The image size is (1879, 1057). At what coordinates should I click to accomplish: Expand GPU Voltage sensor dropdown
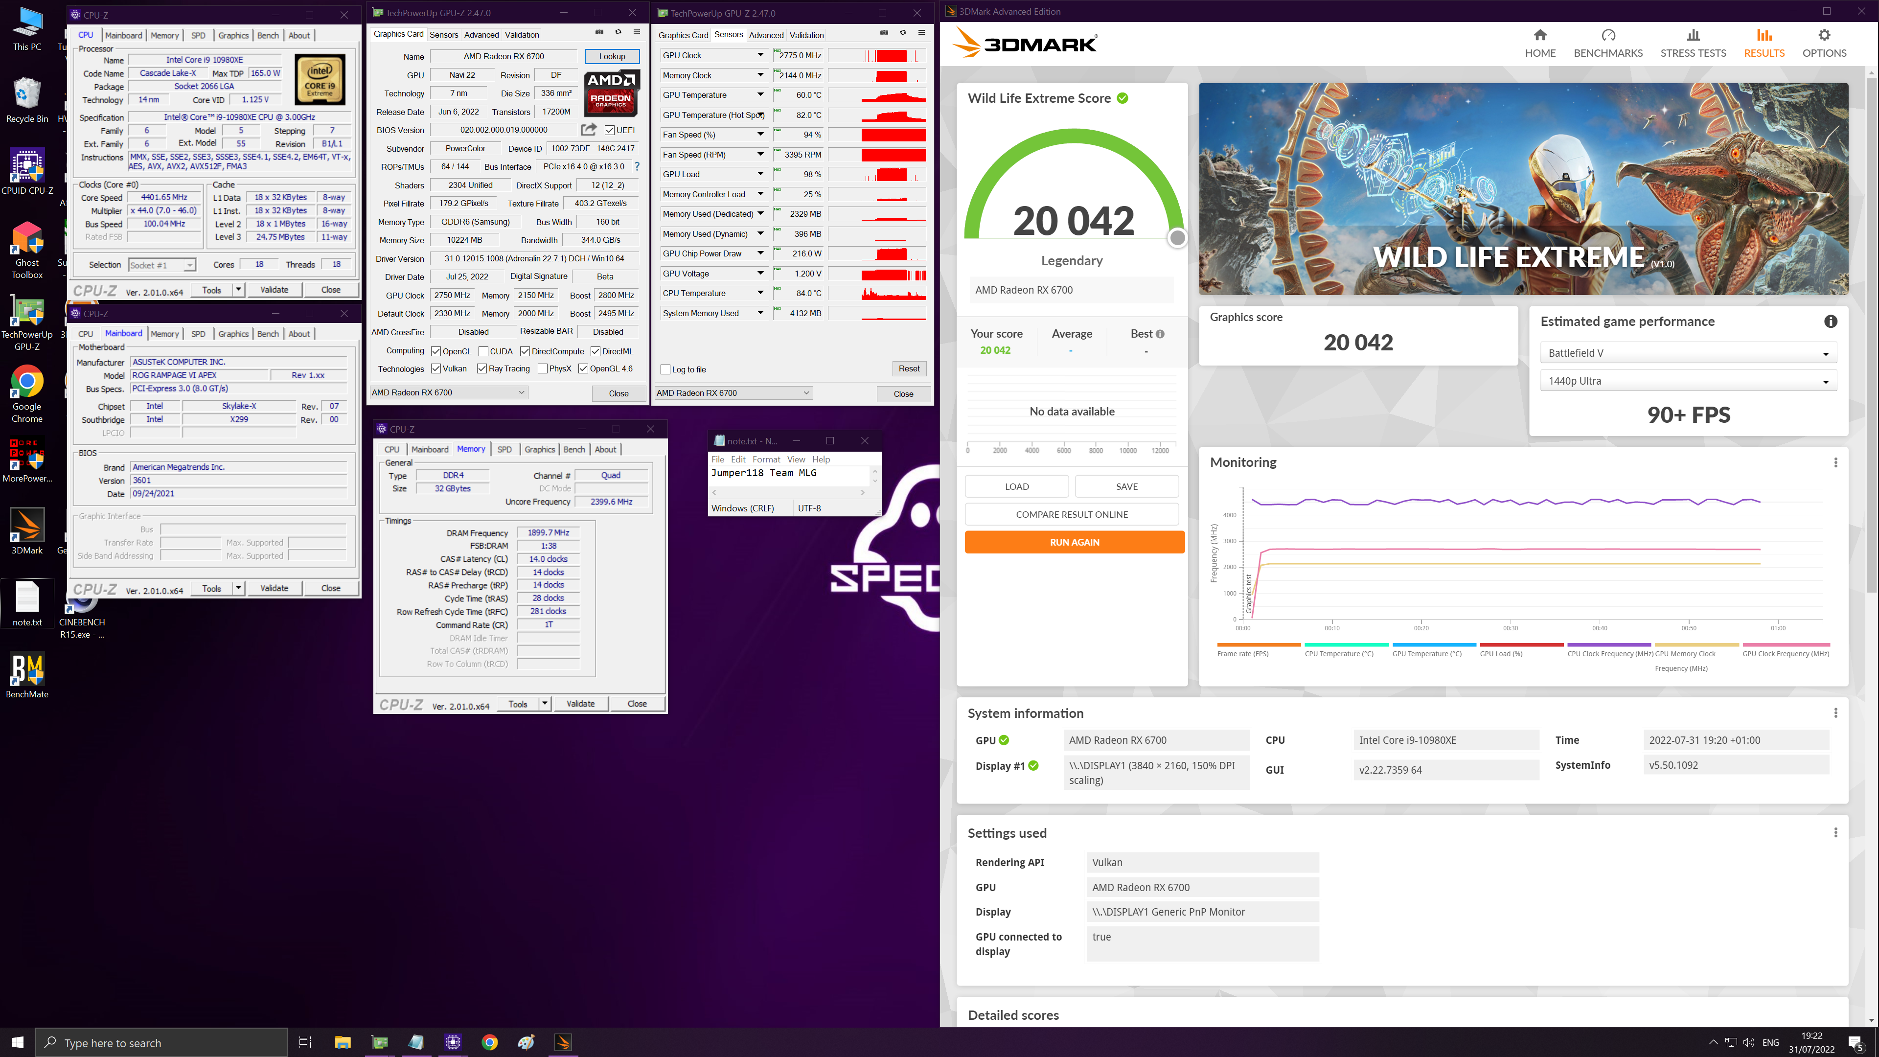click(760, 274)
